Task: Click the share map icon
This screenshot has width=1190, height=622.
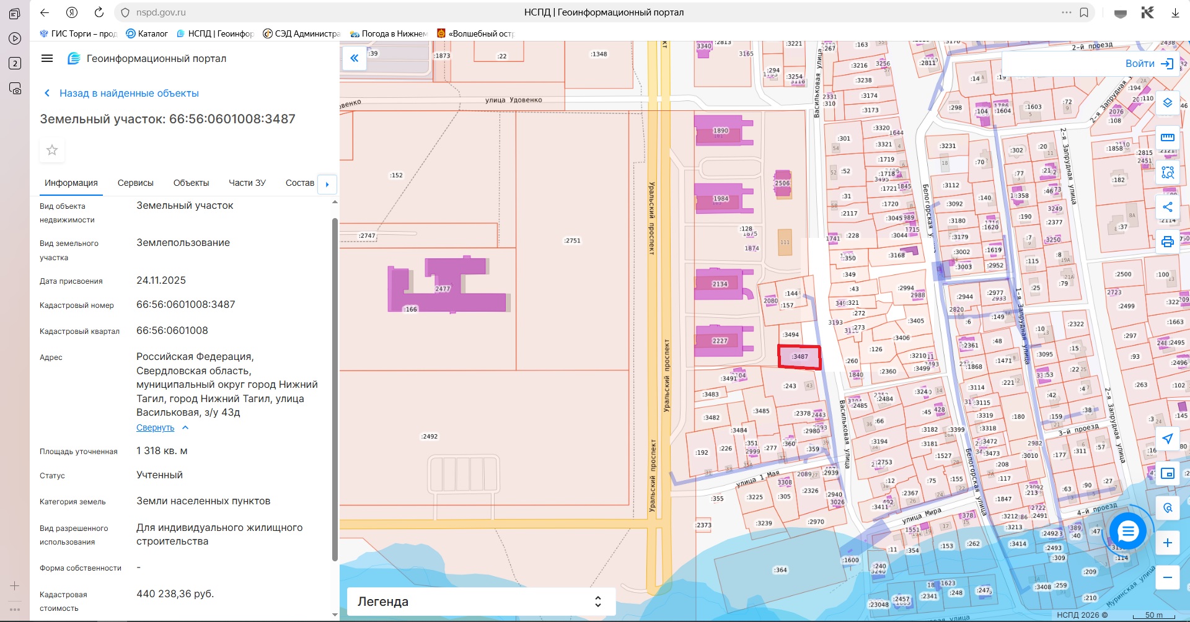Action: 1167,207
